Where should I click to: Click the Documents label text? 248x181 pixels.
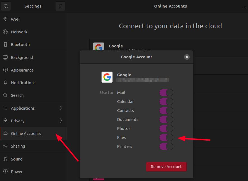coord(128,120)
